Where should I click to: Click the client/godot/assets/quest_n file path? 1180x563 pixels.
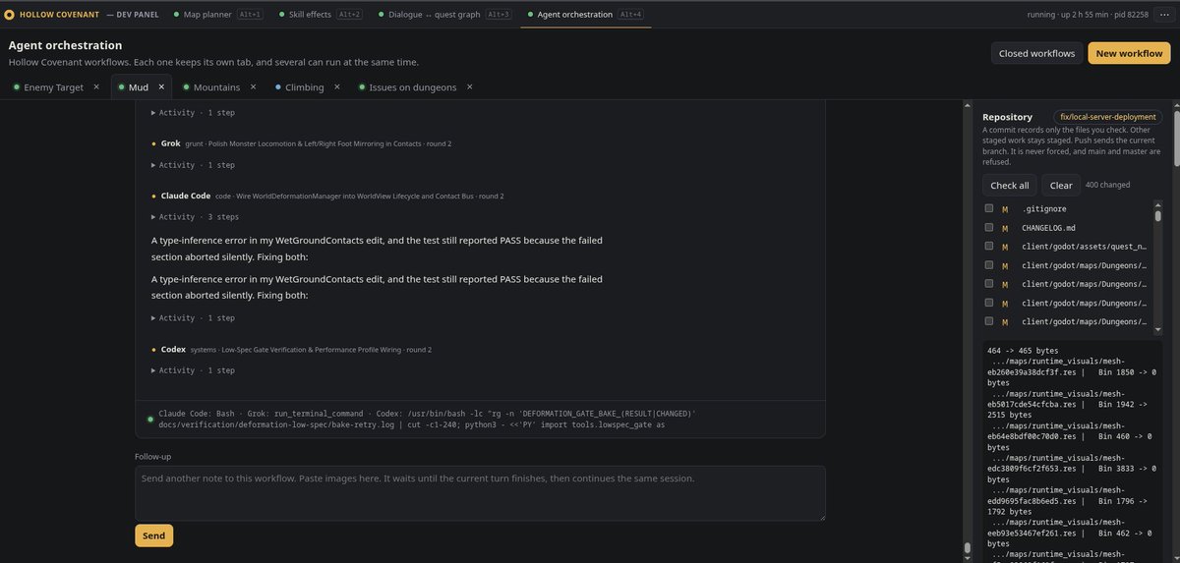(x=1084, y=247)
